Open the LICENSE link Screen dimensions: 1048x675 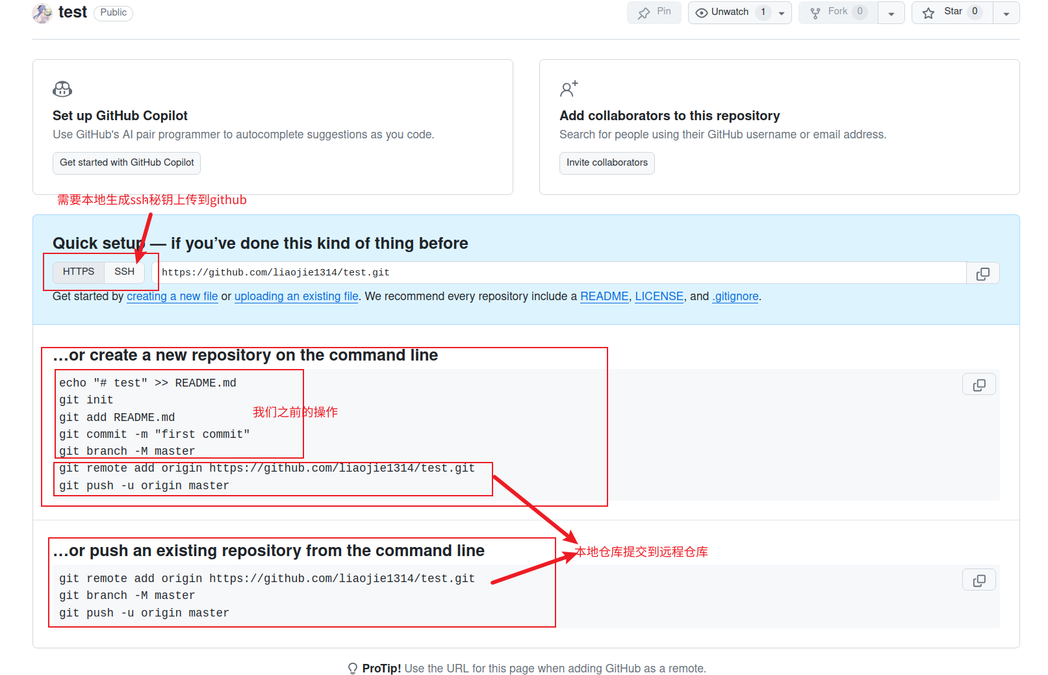point(659,297)
